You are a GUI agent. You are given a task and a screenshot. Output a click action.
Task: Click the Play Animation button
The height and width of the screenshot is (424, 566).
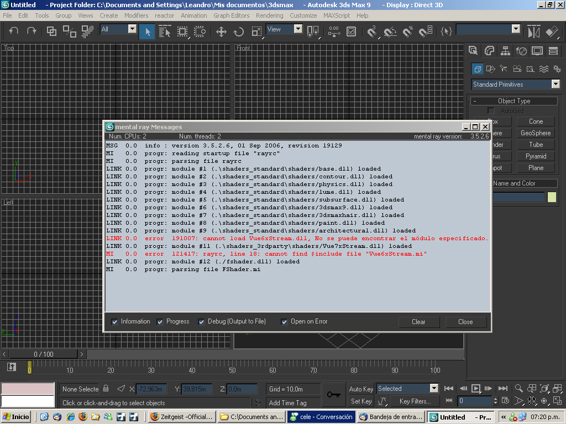tap(476, 388)
